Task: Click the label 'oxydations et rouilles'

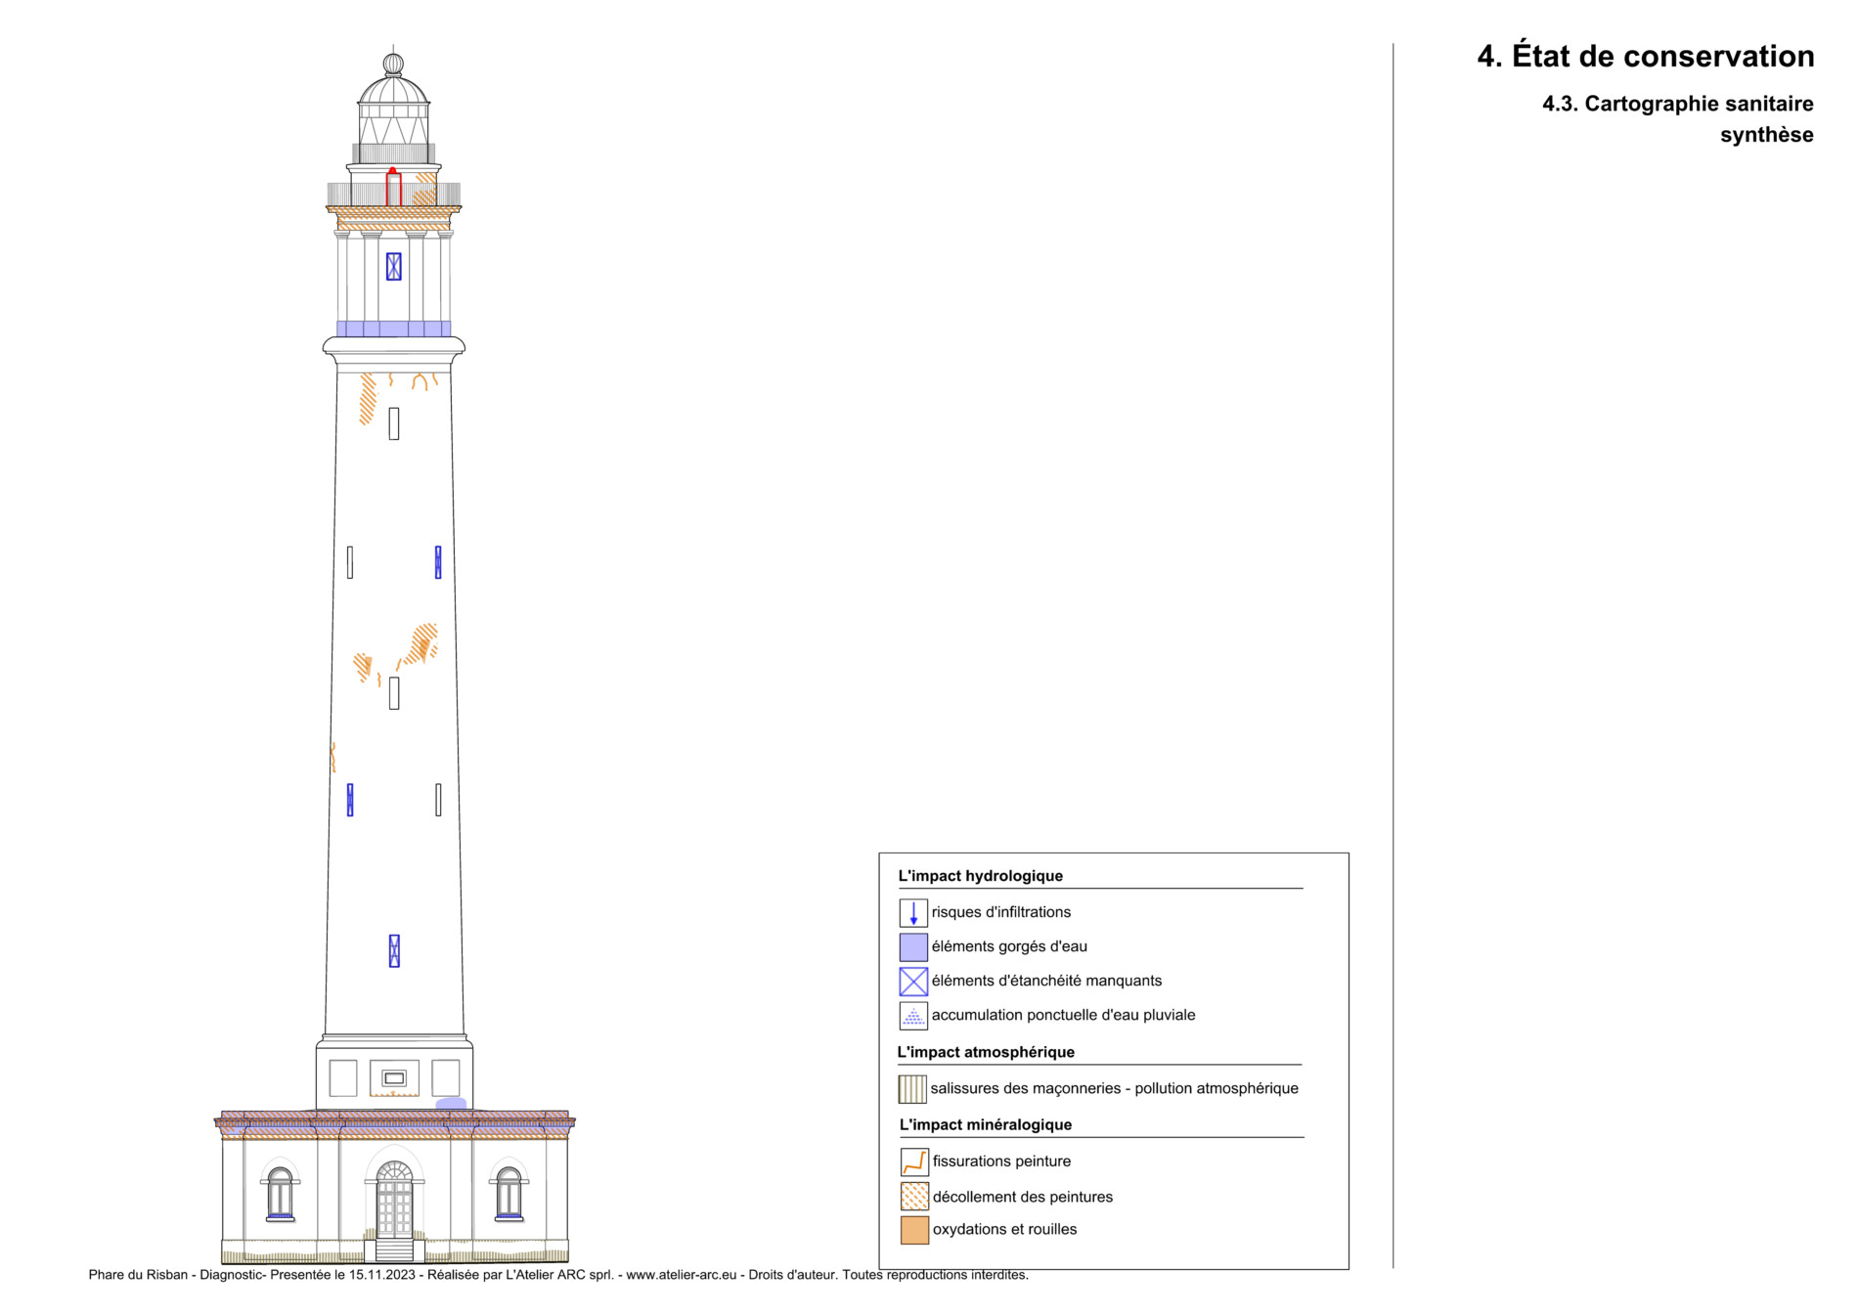Action: click(x=1004, y=1229)
